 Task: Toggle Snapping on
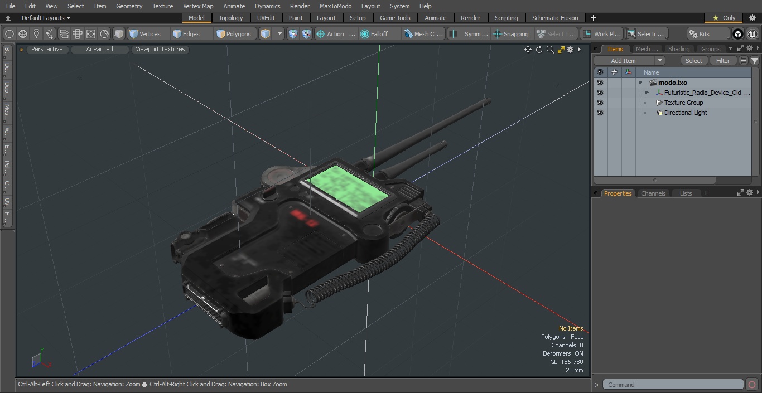(511, 34)
